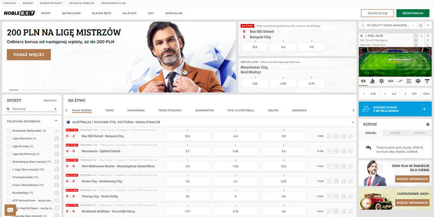Collapse the Polecane Zdarzenia section
The width and height of the screenshot is (434, 217).
[56, 121]
